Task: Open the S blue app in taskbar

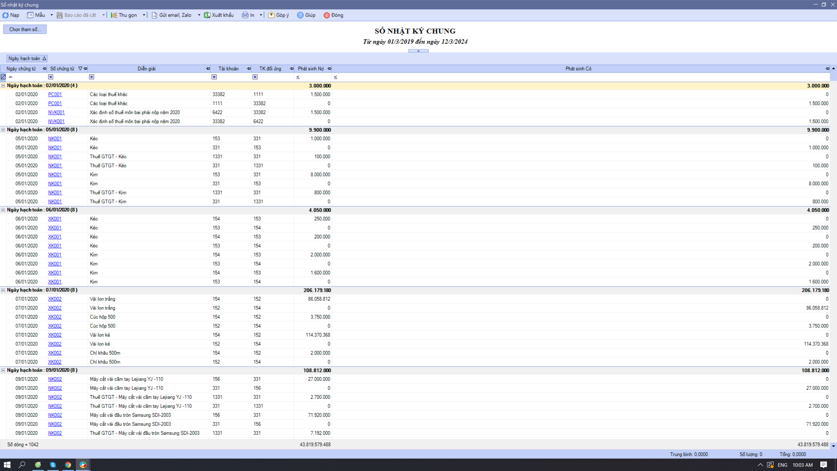Action: (x=53, y=465)
